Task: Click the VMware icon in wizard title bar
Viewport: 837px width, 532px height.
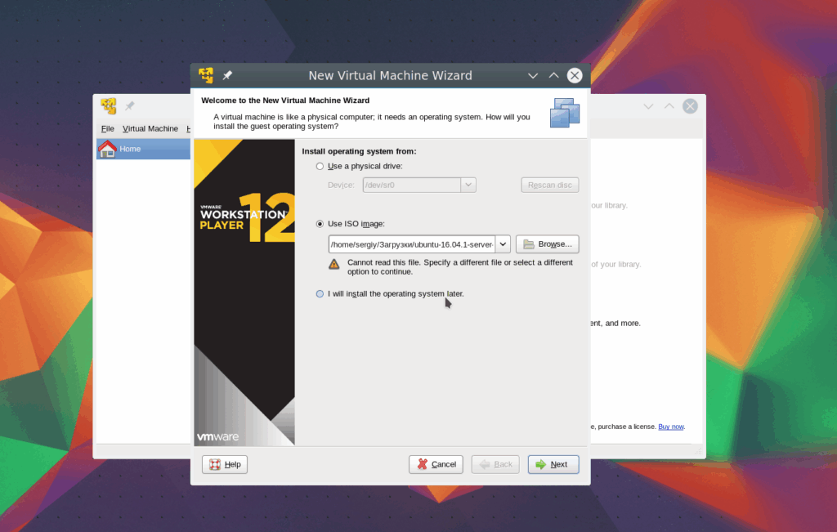Action: coord(206,75)
